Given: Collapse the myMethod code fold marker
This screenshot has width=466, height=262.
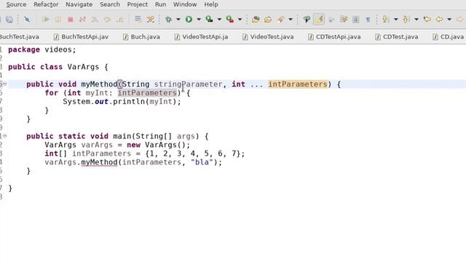Looking at the screenshot, I should (x=5, y=84).
